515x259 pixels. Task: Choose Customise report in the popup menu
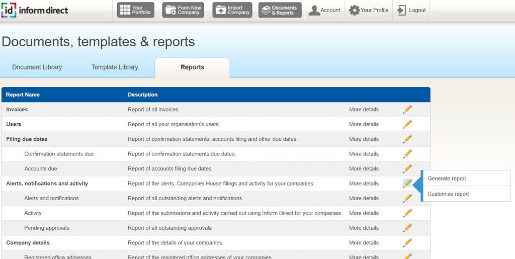[448, 194]
